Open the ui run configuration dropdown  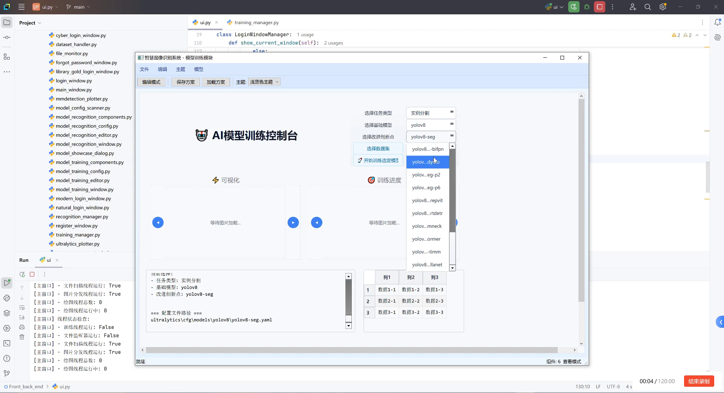[x=554, y=7]
